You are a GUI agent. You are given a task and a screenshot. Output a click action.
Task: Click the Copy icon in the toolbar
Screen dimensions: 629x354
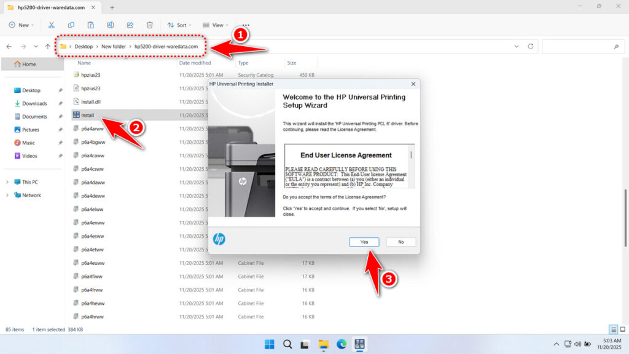point(71,25)
